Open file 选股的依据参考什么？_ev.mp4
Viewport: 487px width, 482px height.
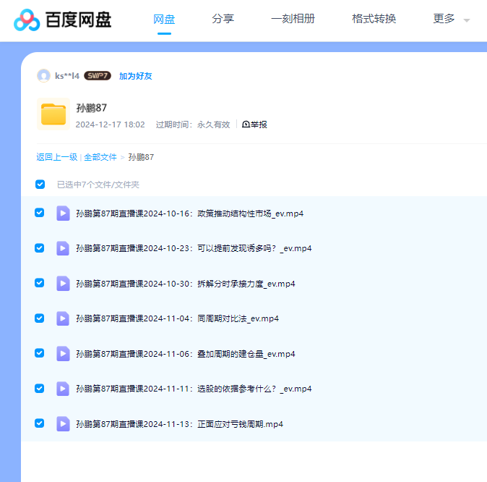(x=194, y=389)
